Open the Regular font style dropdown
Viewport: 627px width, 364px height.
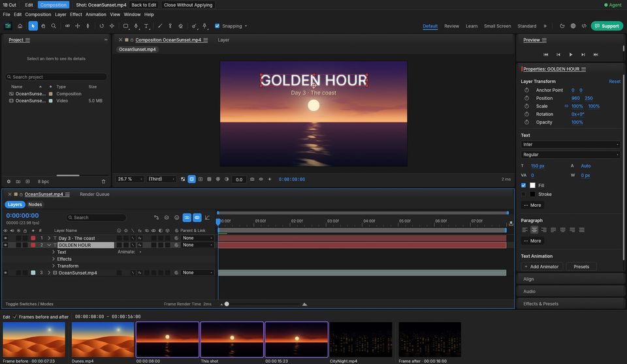[x=570, y=155]
